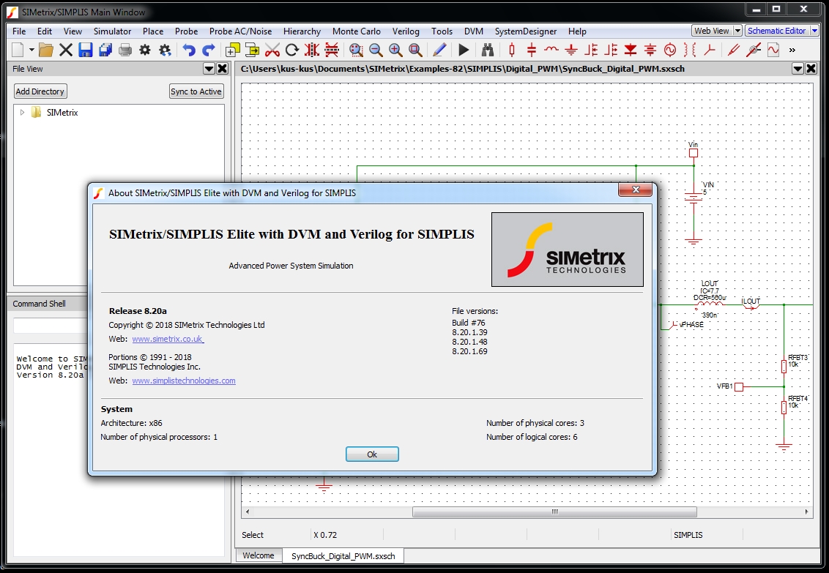Image resolution: width=829 pixels, height=573 pixels.
Task: Zoom in on the schematic
Action: click(395, 50)
